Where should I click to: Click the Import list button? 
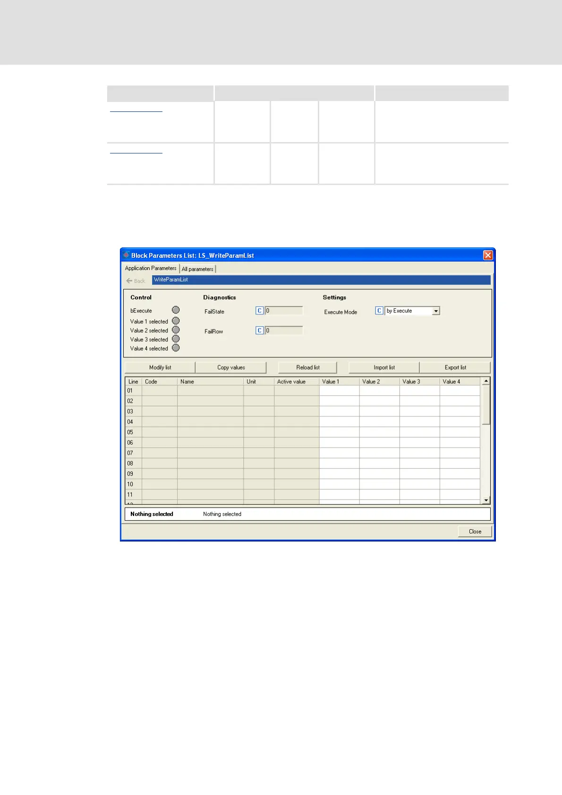click(x=384, y=367)
